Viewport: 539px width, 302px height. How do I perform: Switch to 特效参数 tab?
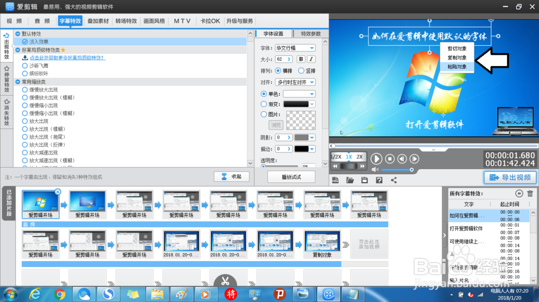pyautogui.click(x=310, y=34)
